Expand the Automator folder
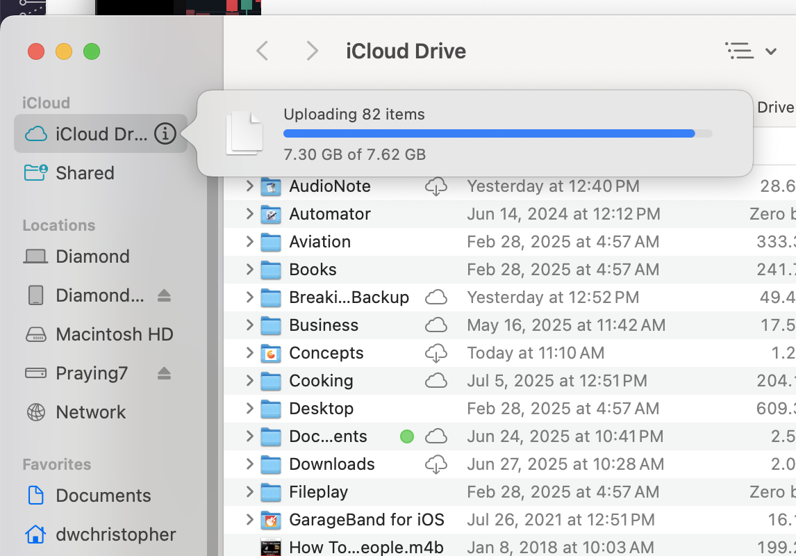The image size is (796, 556). coord(249,214)
